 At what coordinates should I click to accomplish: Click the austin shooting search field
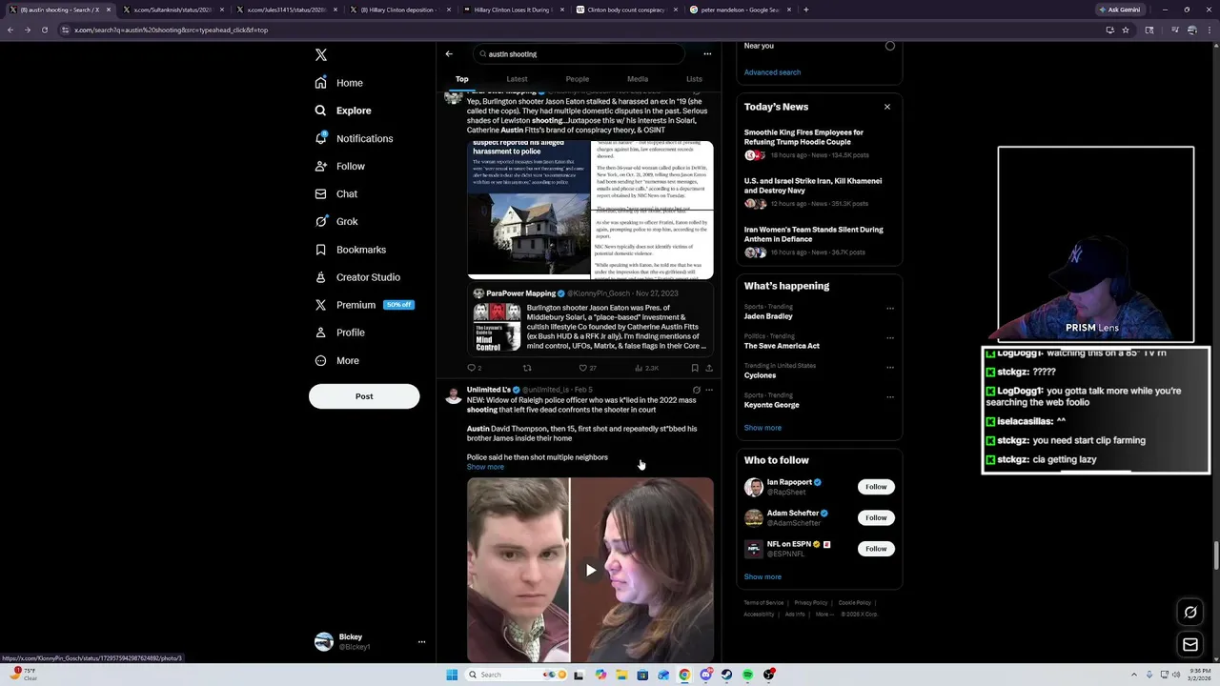coord(579,54)
